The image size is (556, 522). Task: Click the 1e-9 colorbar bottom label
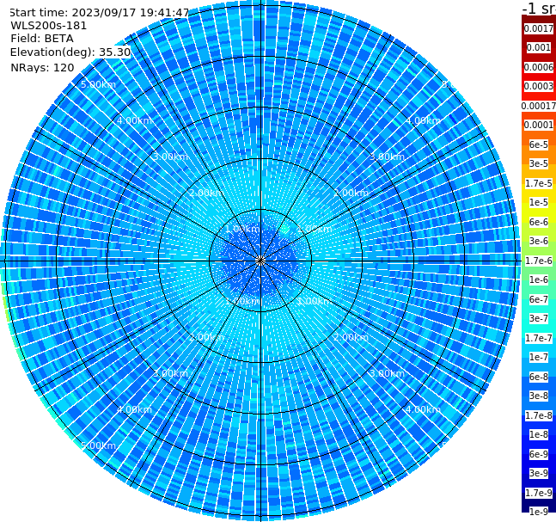(538, 512)
